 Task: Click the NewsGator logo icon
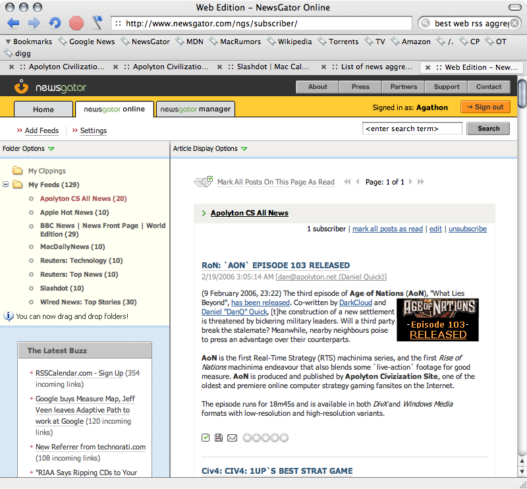tap(22, 87)
